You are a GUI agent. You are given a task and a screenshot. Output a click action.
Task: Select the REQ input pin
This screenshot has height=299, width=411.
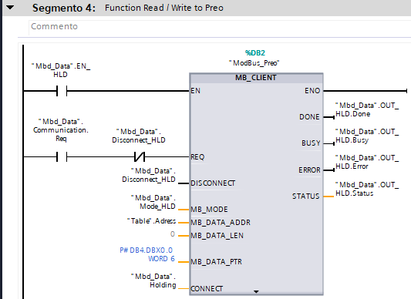point(197,157)
